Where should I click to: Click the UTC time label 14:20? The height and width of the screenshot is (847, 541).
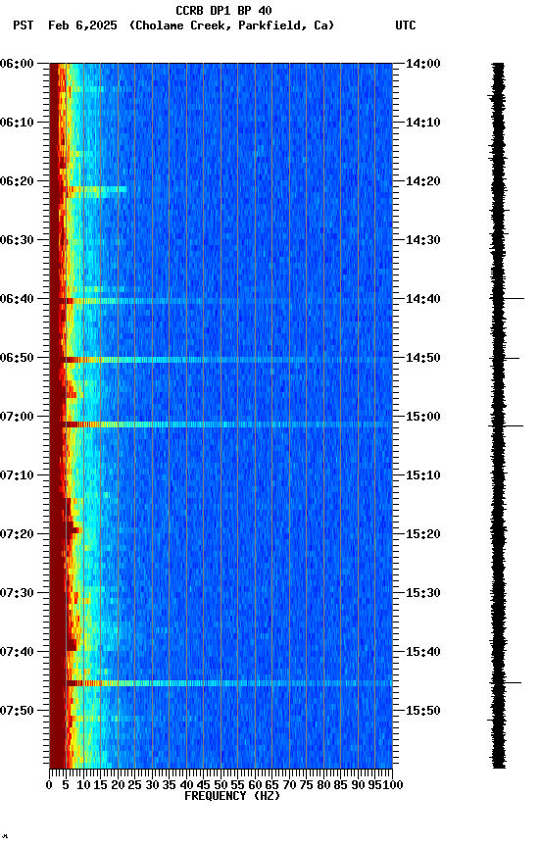click(423, 181)
